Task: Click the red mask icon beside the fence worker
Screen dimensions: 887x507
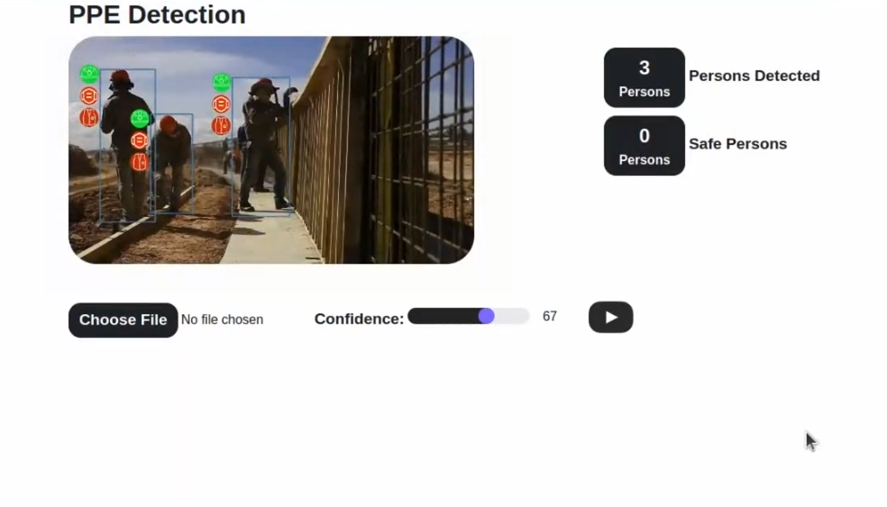Action: tap(221, 104)
